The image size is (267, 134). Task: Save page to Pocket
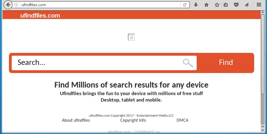click(236, 5)
